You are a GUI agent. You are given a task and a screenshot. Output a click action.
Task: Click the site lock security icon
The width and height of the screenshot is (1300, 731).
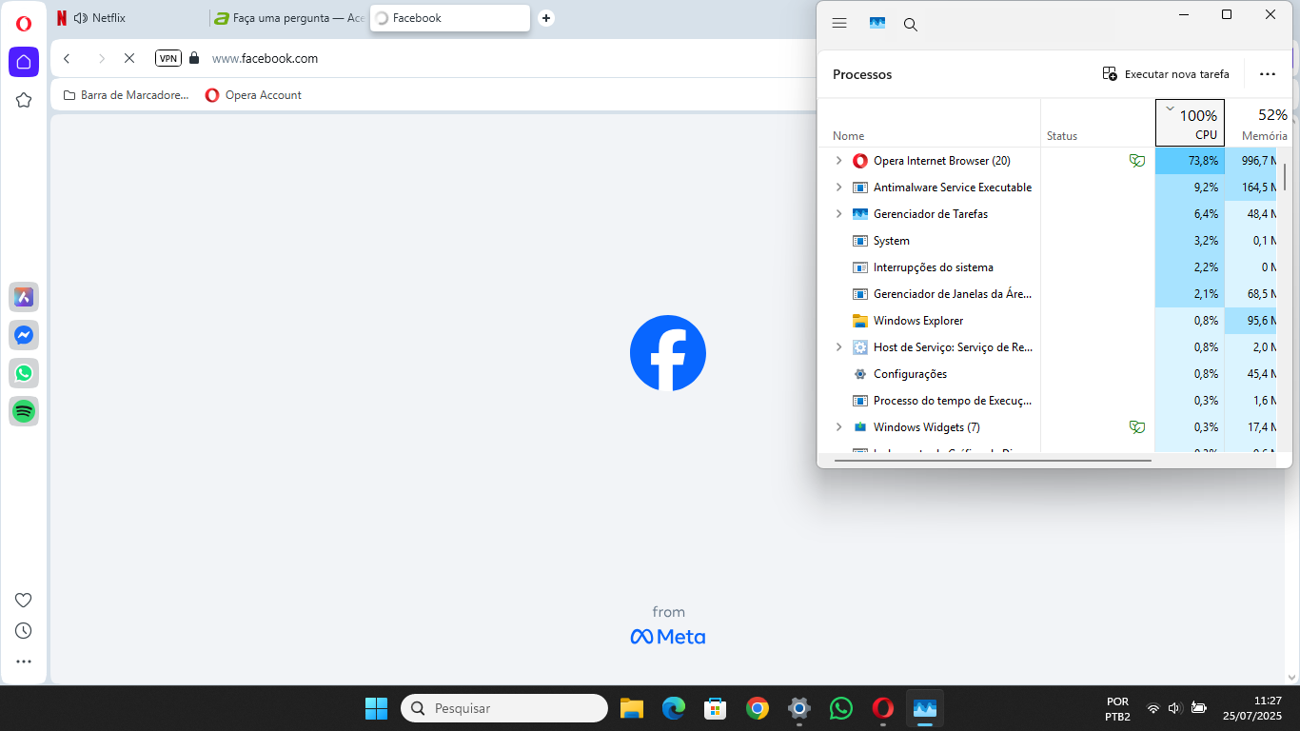point(195,58)
